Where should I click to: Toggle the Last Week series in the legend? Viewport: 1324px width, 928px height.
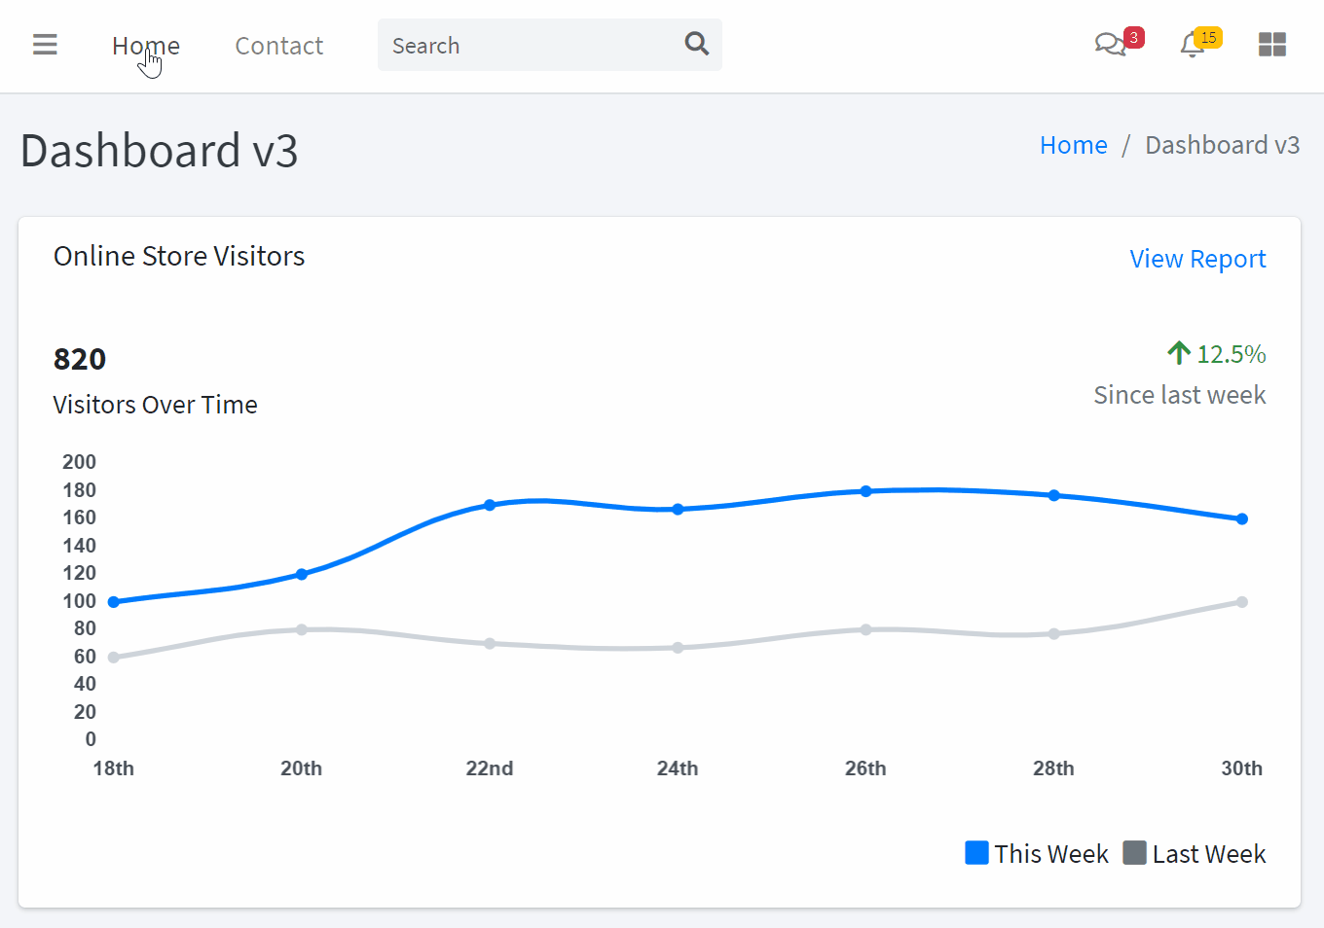pyautogui.click(x=1208, y=853)
